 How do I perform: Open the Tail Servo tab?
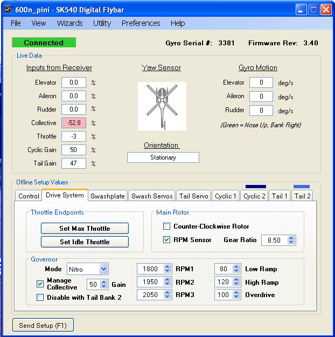[194, 196]
